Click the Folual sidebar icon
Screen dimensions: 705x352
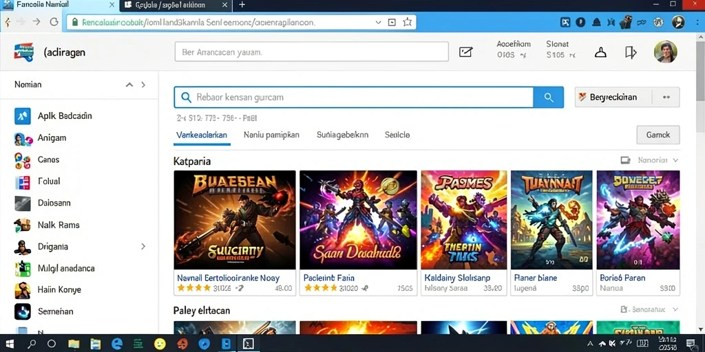pos(23,181)
